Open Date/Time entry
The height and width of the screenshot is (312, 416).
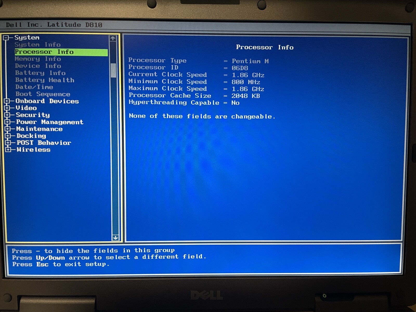[34, 87]
